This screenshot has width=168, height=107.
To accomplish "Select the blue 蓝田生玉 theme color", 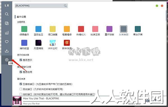I will coord(38,29).
